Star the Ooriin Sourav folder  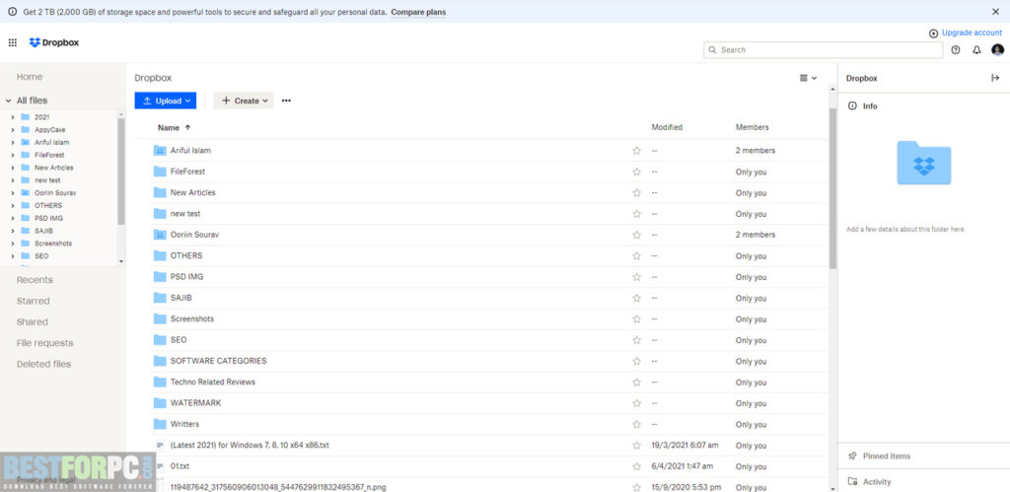coord(636,235)
